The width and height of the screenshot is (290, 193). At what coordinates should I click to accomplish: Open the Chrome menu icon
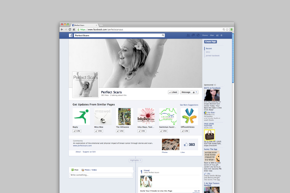(231, 30)
